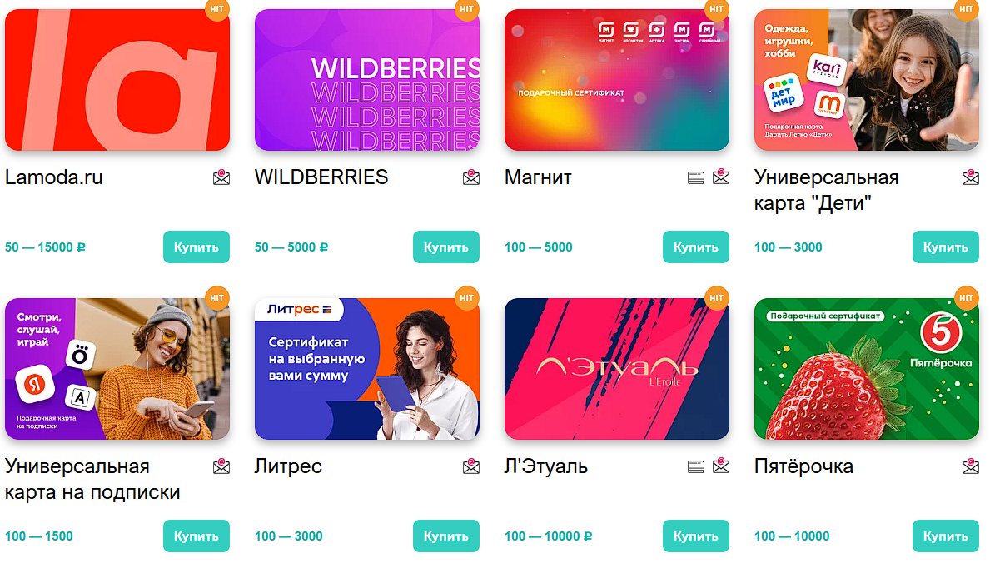Select the Л'Этуаль card image
Image resolution: width=990 pixels, height=563 pixels.
[617, 369]
